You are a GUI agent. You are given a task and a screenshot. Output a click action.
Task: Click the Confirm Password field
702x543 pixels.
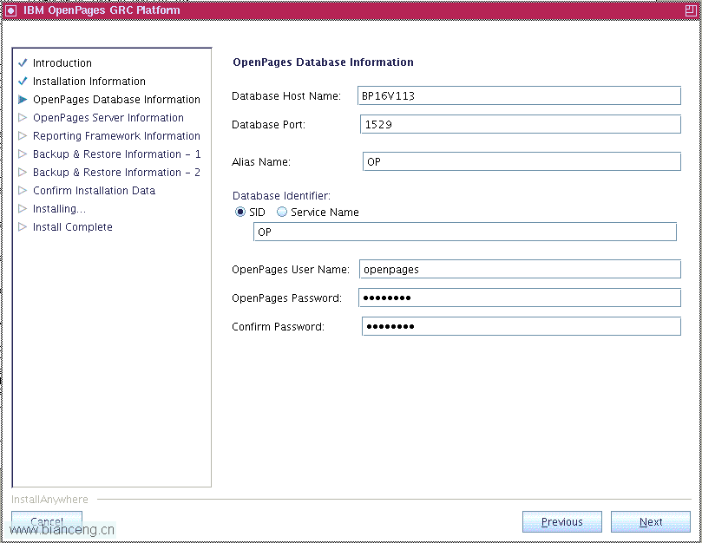coord(522,326)
